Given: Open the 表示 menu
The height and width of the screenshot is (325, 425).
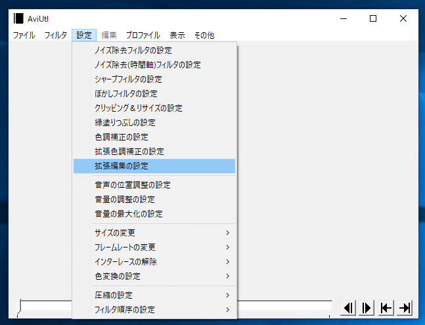Looking at the screenshot, I should click(177, 35).
